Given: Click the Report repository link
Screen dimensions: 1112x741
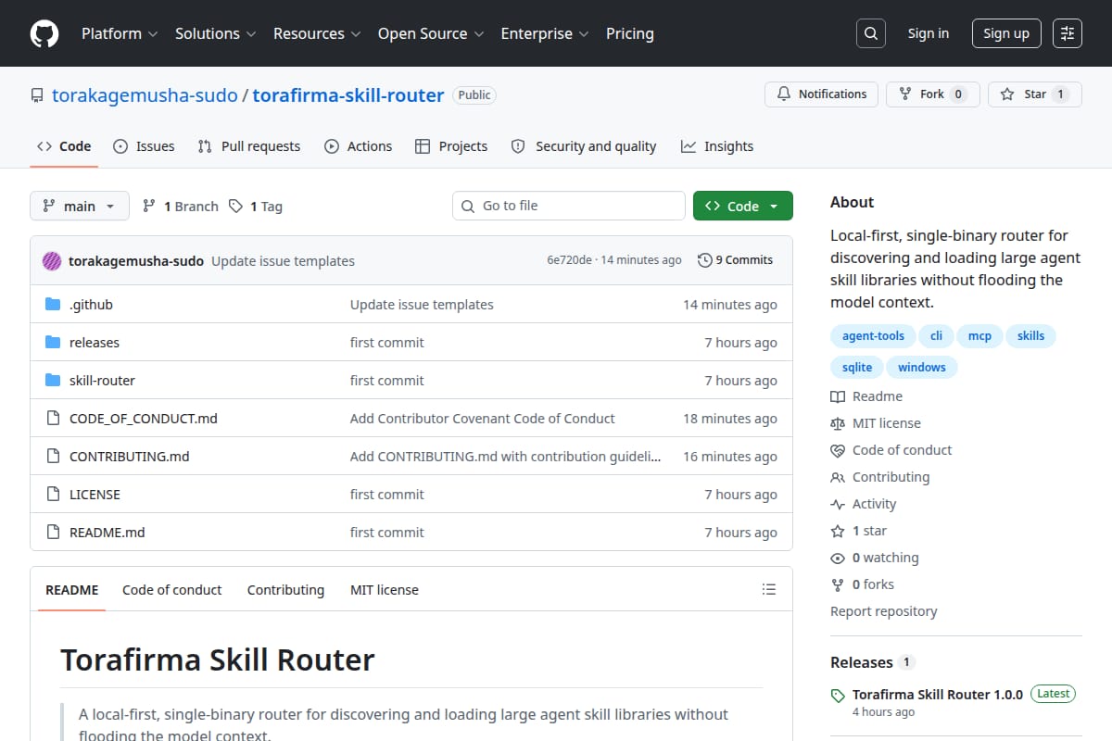Looking at the screenshot, I should point(883,611).
